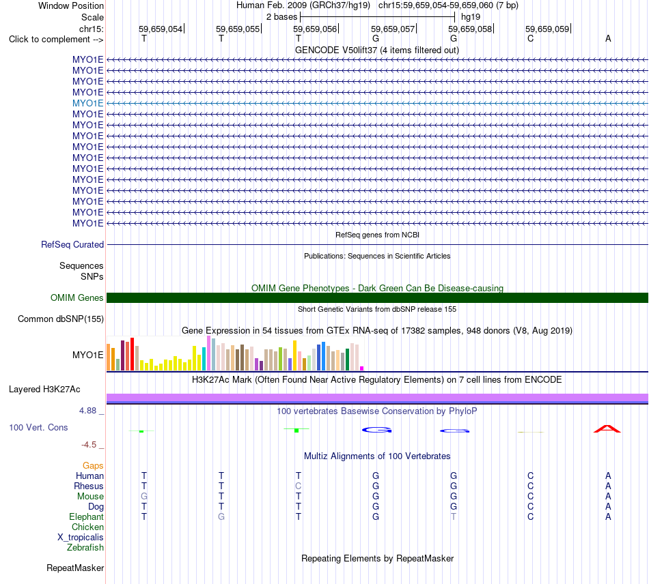649x584 pixels.
Task: Click the '100 vertebrates Basewise Conservation by PhyloP' title
Action: [x=377, y=411]
